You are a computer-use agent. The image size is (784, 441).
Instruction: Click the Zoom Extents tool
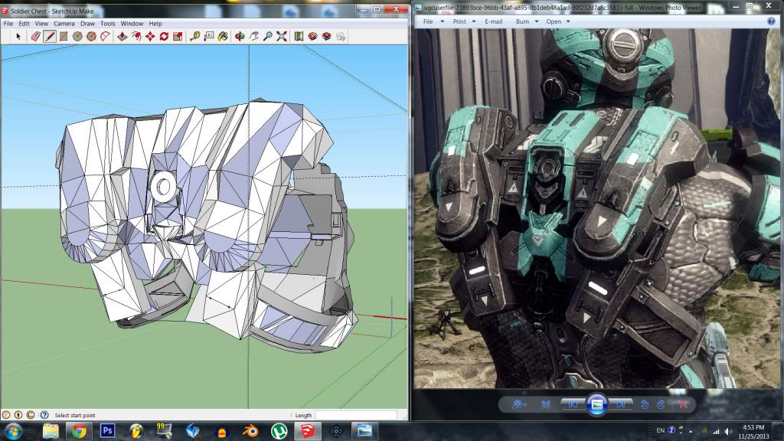coord(282,37)
